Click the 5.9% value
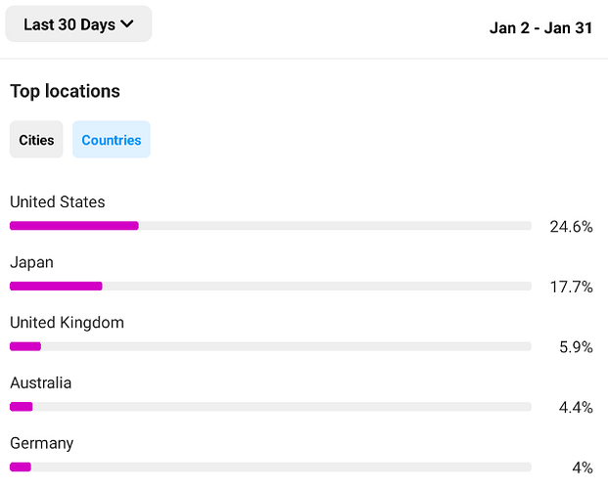The width and height of the screenshot is (608, 489). [576, 347]
